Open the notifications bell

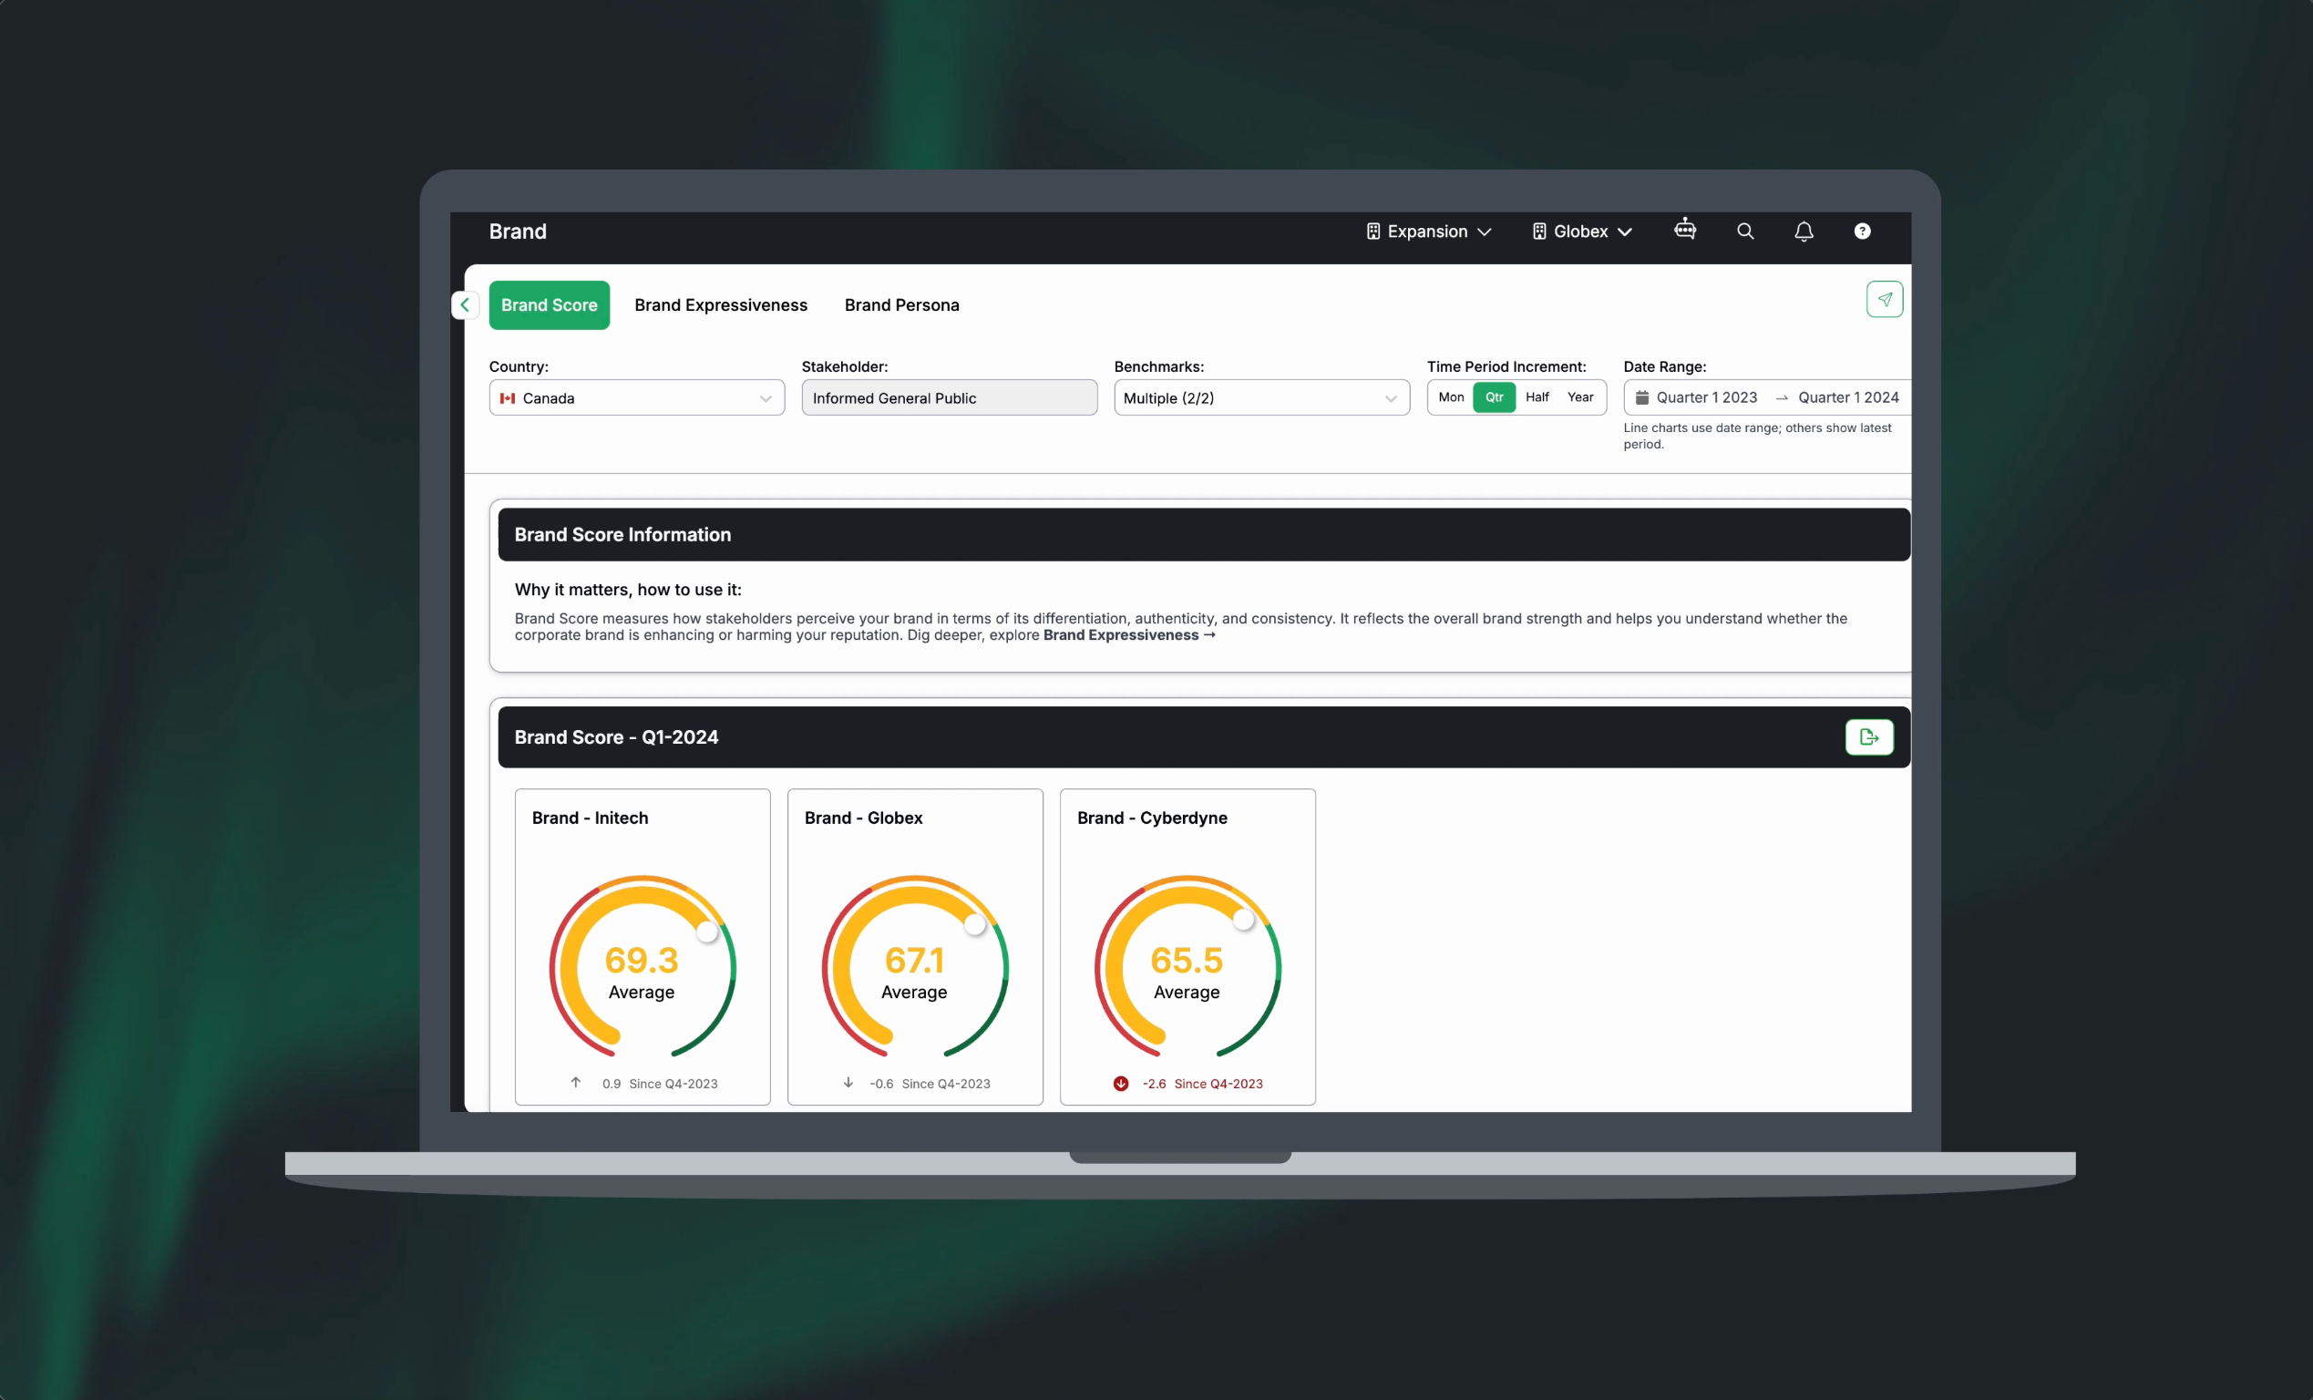[x=1804, y=231]
